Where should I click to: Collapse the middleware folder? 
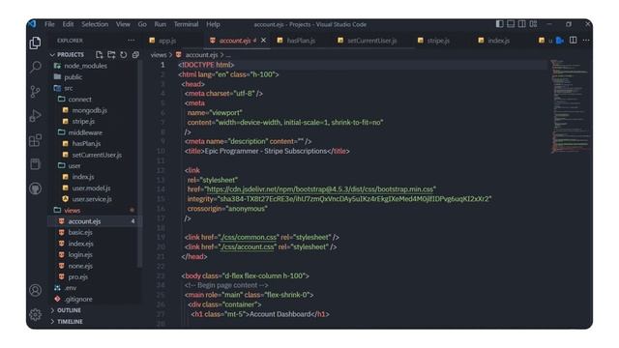click(x=80, y=132)
